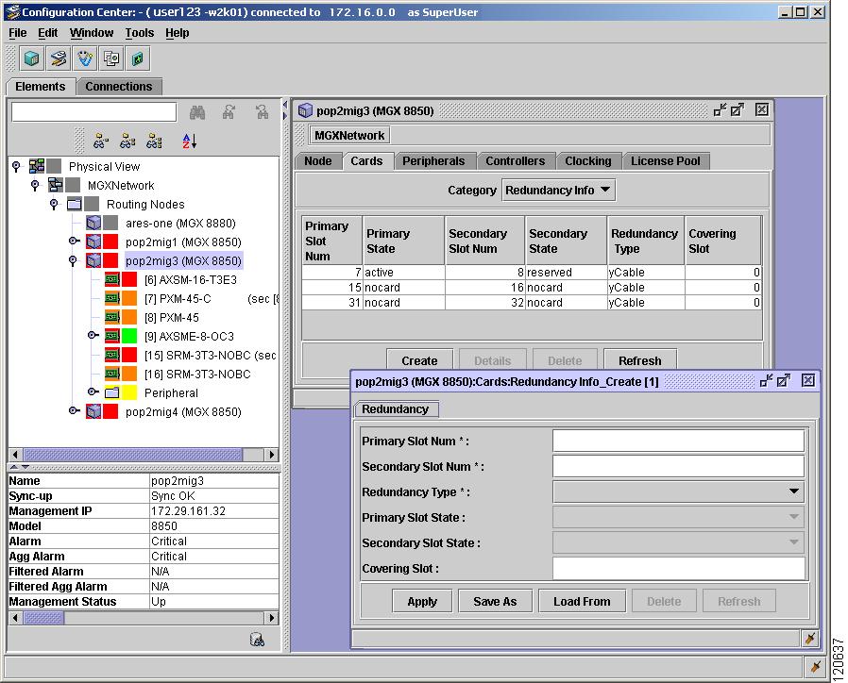Expand the Peripheral folder node
This screenshot has height=683, width=848.
[x=93, y=391]
